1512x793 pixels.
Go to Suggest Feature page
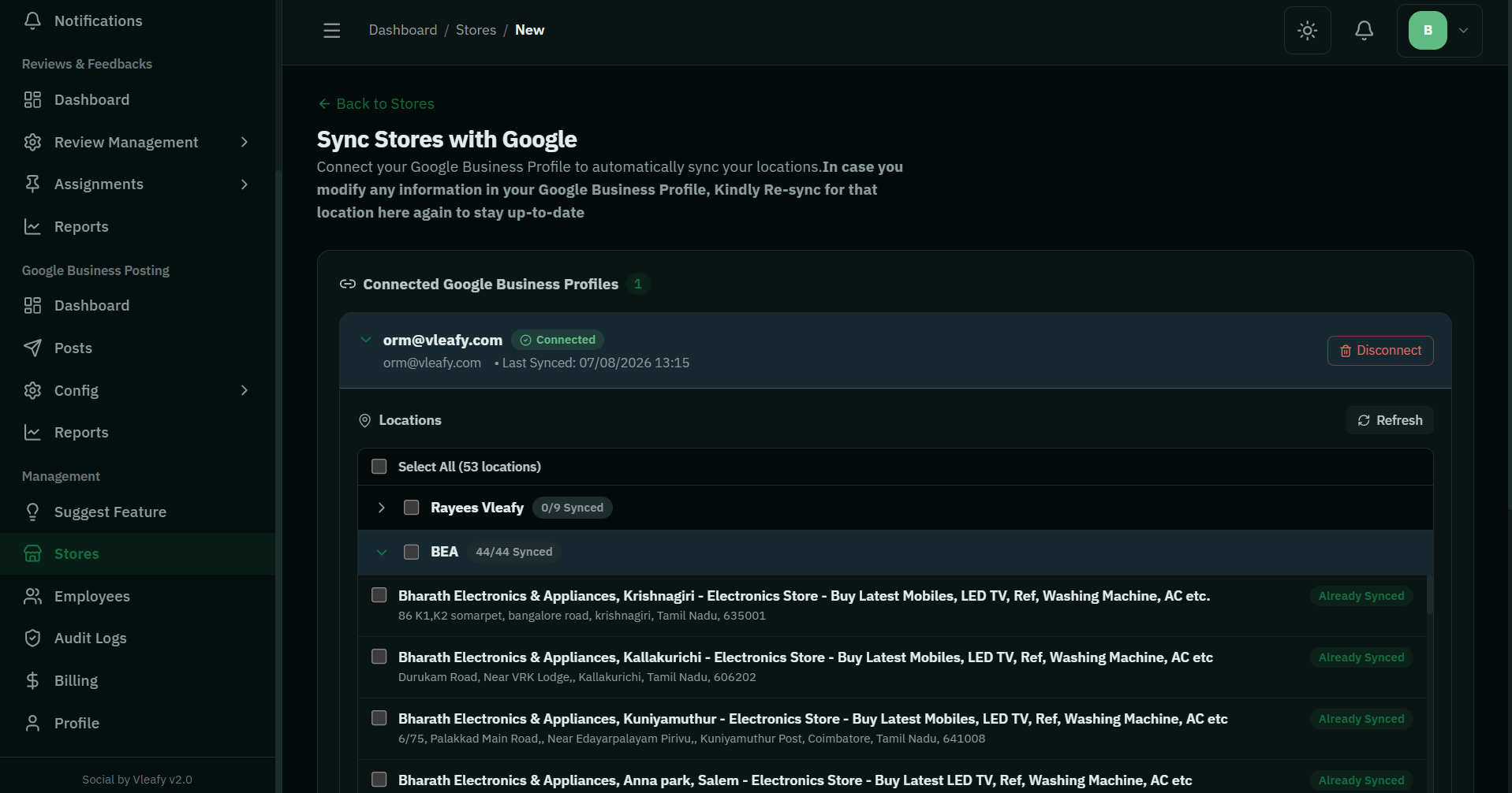click(137, 512)
